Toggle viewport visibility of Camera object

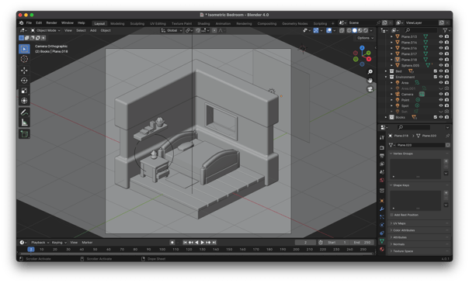440,94
